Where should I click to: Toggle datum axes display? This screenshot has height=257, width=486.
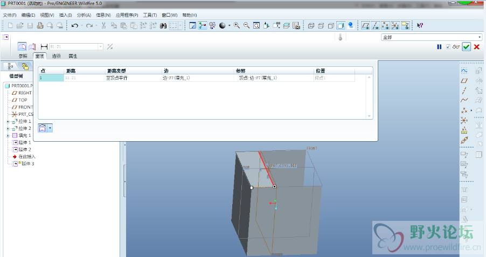[376, 26]
